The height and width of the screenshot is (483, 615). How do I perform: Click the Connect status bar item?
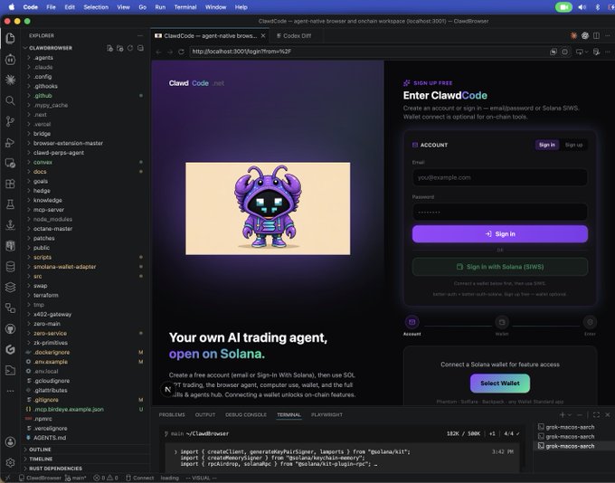139,478
